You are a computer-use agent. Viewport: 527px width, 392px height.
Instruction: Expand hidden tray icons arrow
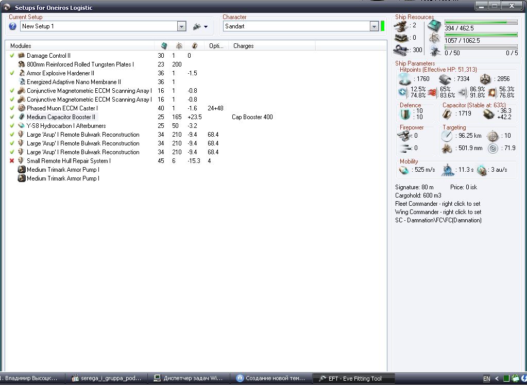point(497,379)
